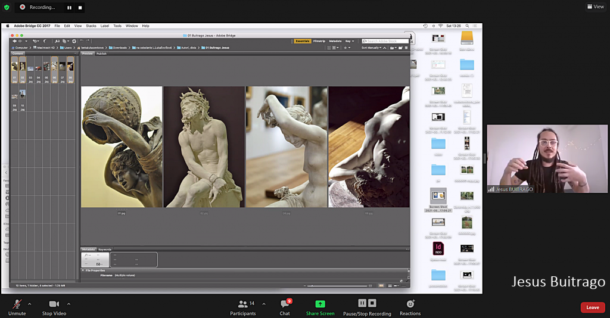Select thumbnail 03.jpg in Content panel

(30, 70)
